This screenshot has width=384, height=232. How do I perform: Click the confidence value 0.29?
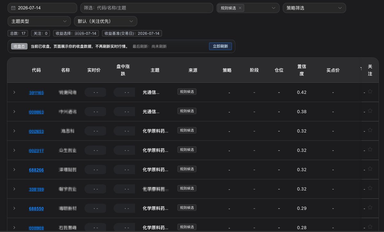click(302, 208)
